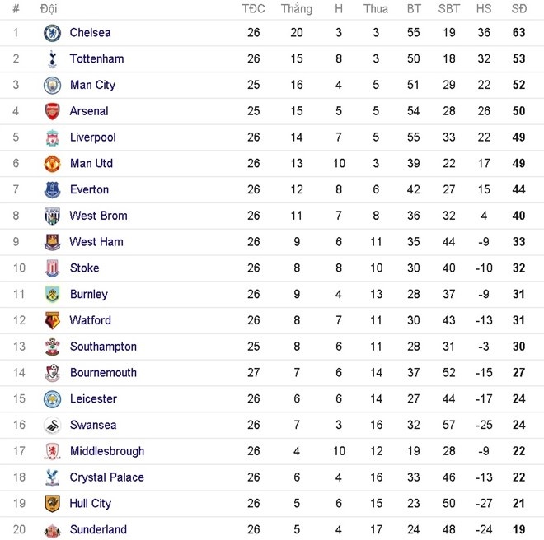Open the Crystal Palace team link
Viewport: 544px width, 540px height.
click(106, 477)
